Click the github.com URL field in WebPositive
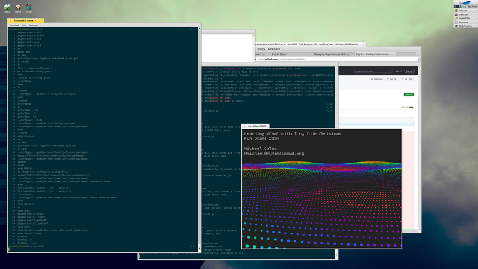478x269 pixels. tap(335, 59)
